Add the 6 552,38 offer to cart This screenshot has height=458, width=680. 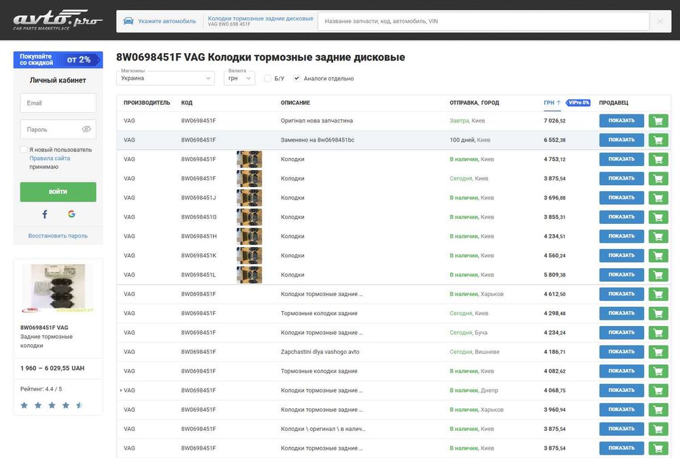tap(658, 140)
